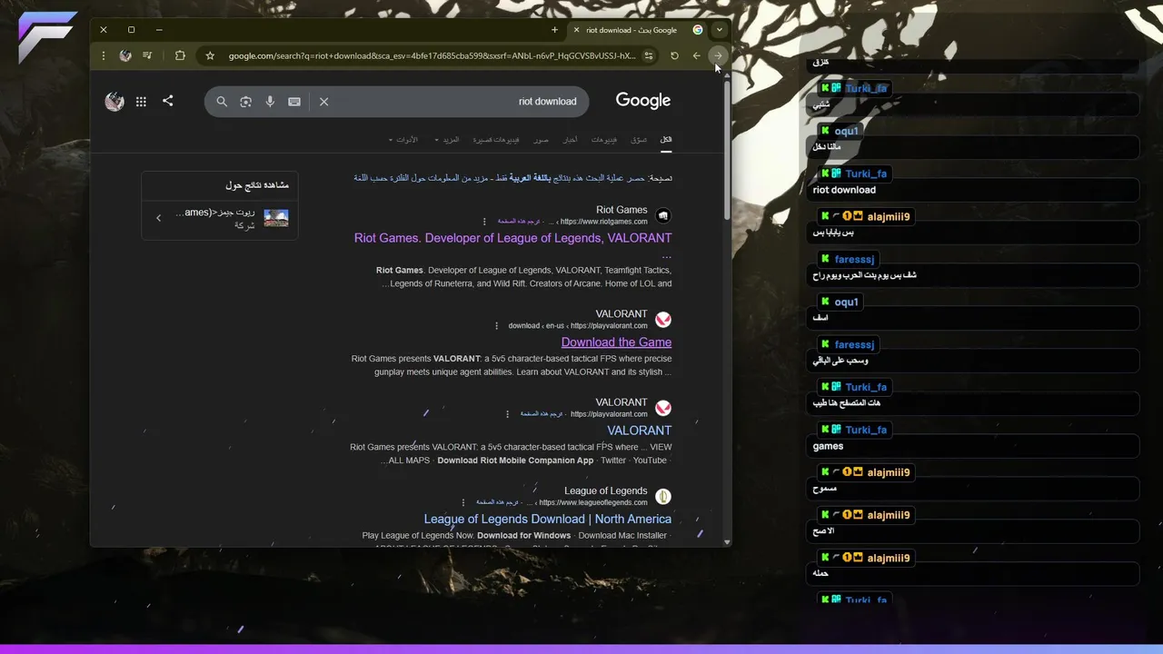The image size is (1163, 654).
Task: Switch to the صور search tab
Action: [x=541, y=140]
